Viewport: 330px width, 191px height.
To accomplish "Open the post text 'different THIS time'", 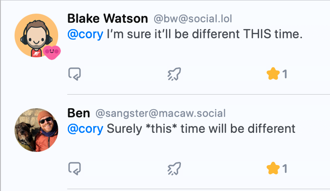I will 247,34.
